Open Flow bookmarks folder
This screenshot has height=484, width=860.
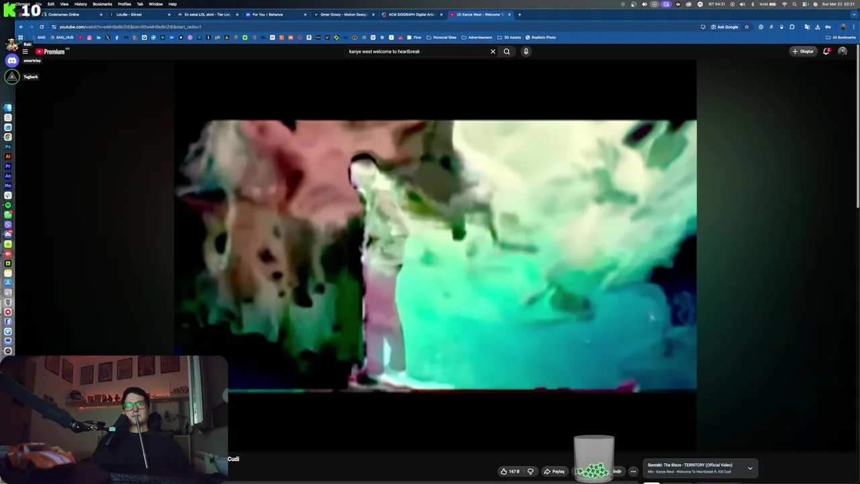click(x=414, y=38)
